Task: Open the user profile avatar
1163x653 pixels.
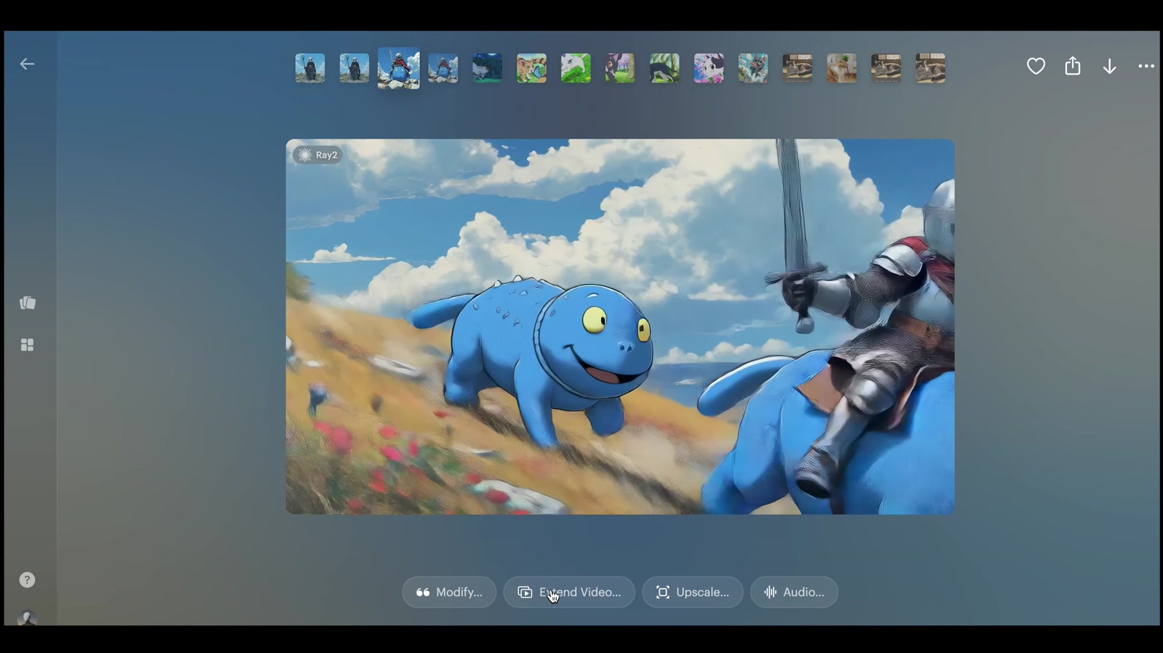Action: (27, 618)
